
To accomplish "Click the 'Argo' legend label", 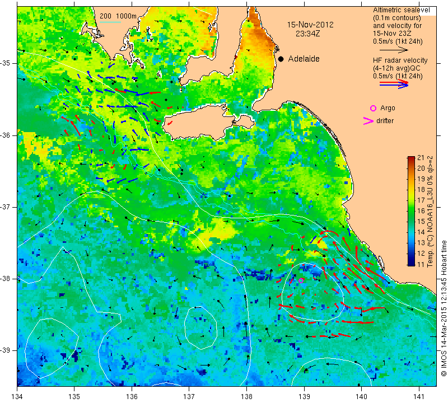I will click(388, 108).
